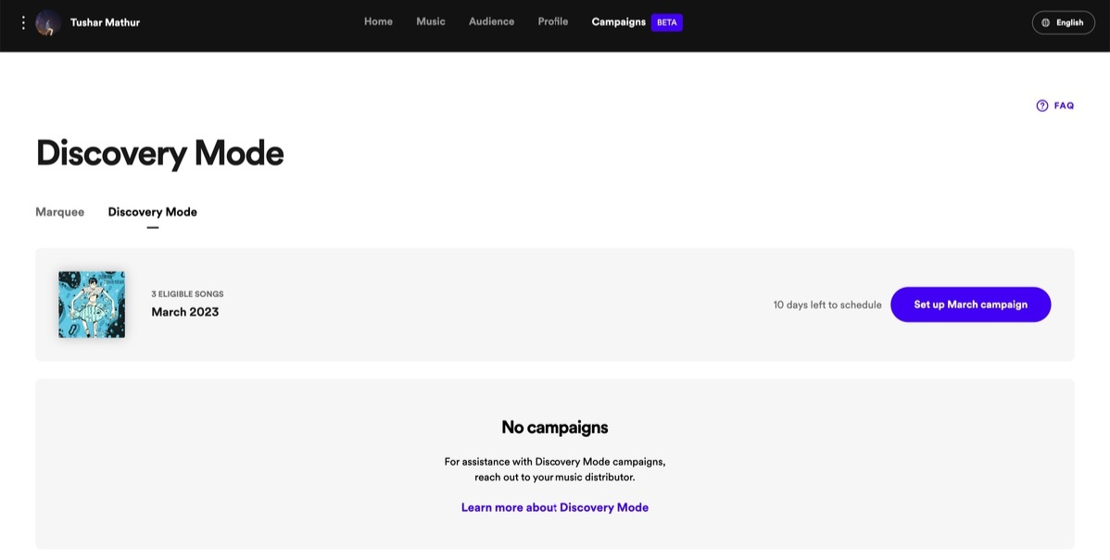
Task: Open the Home navigation item
Action: pos(378,22)
